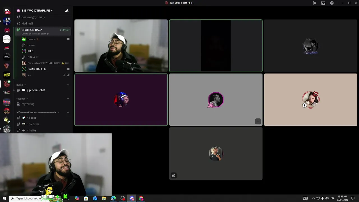Open the volume control in system tray
This screenshot has height=202, width=359.
click(x=327, y=198)
